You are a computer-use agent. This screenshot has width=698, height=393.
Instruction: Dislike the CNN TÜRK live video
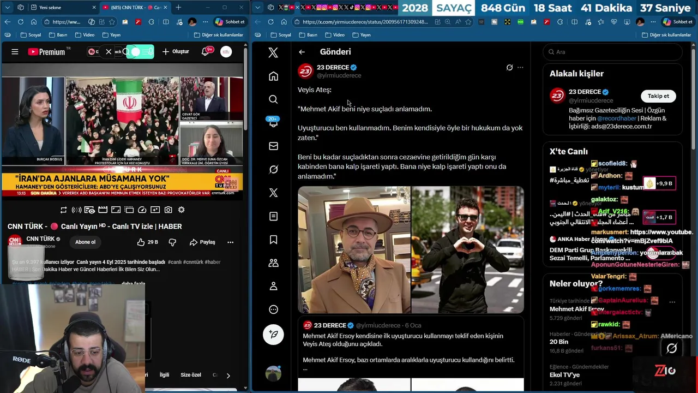tap(172, 242)
